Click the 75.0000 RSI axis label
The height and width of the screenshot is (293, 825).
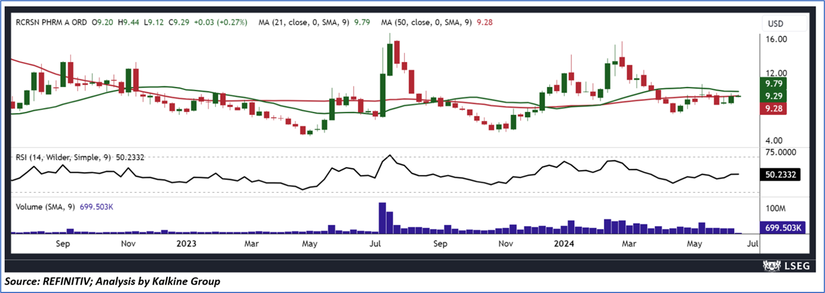781,152
